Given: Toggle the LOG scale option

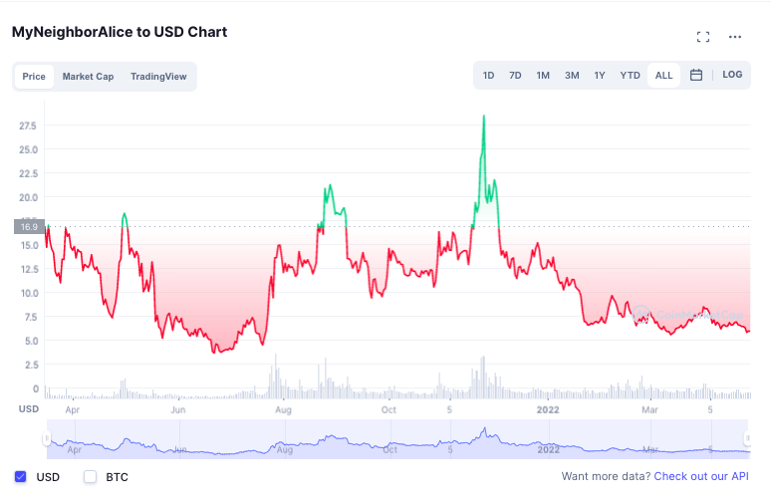Looking at the screenshot, I should tap(732, 75).
